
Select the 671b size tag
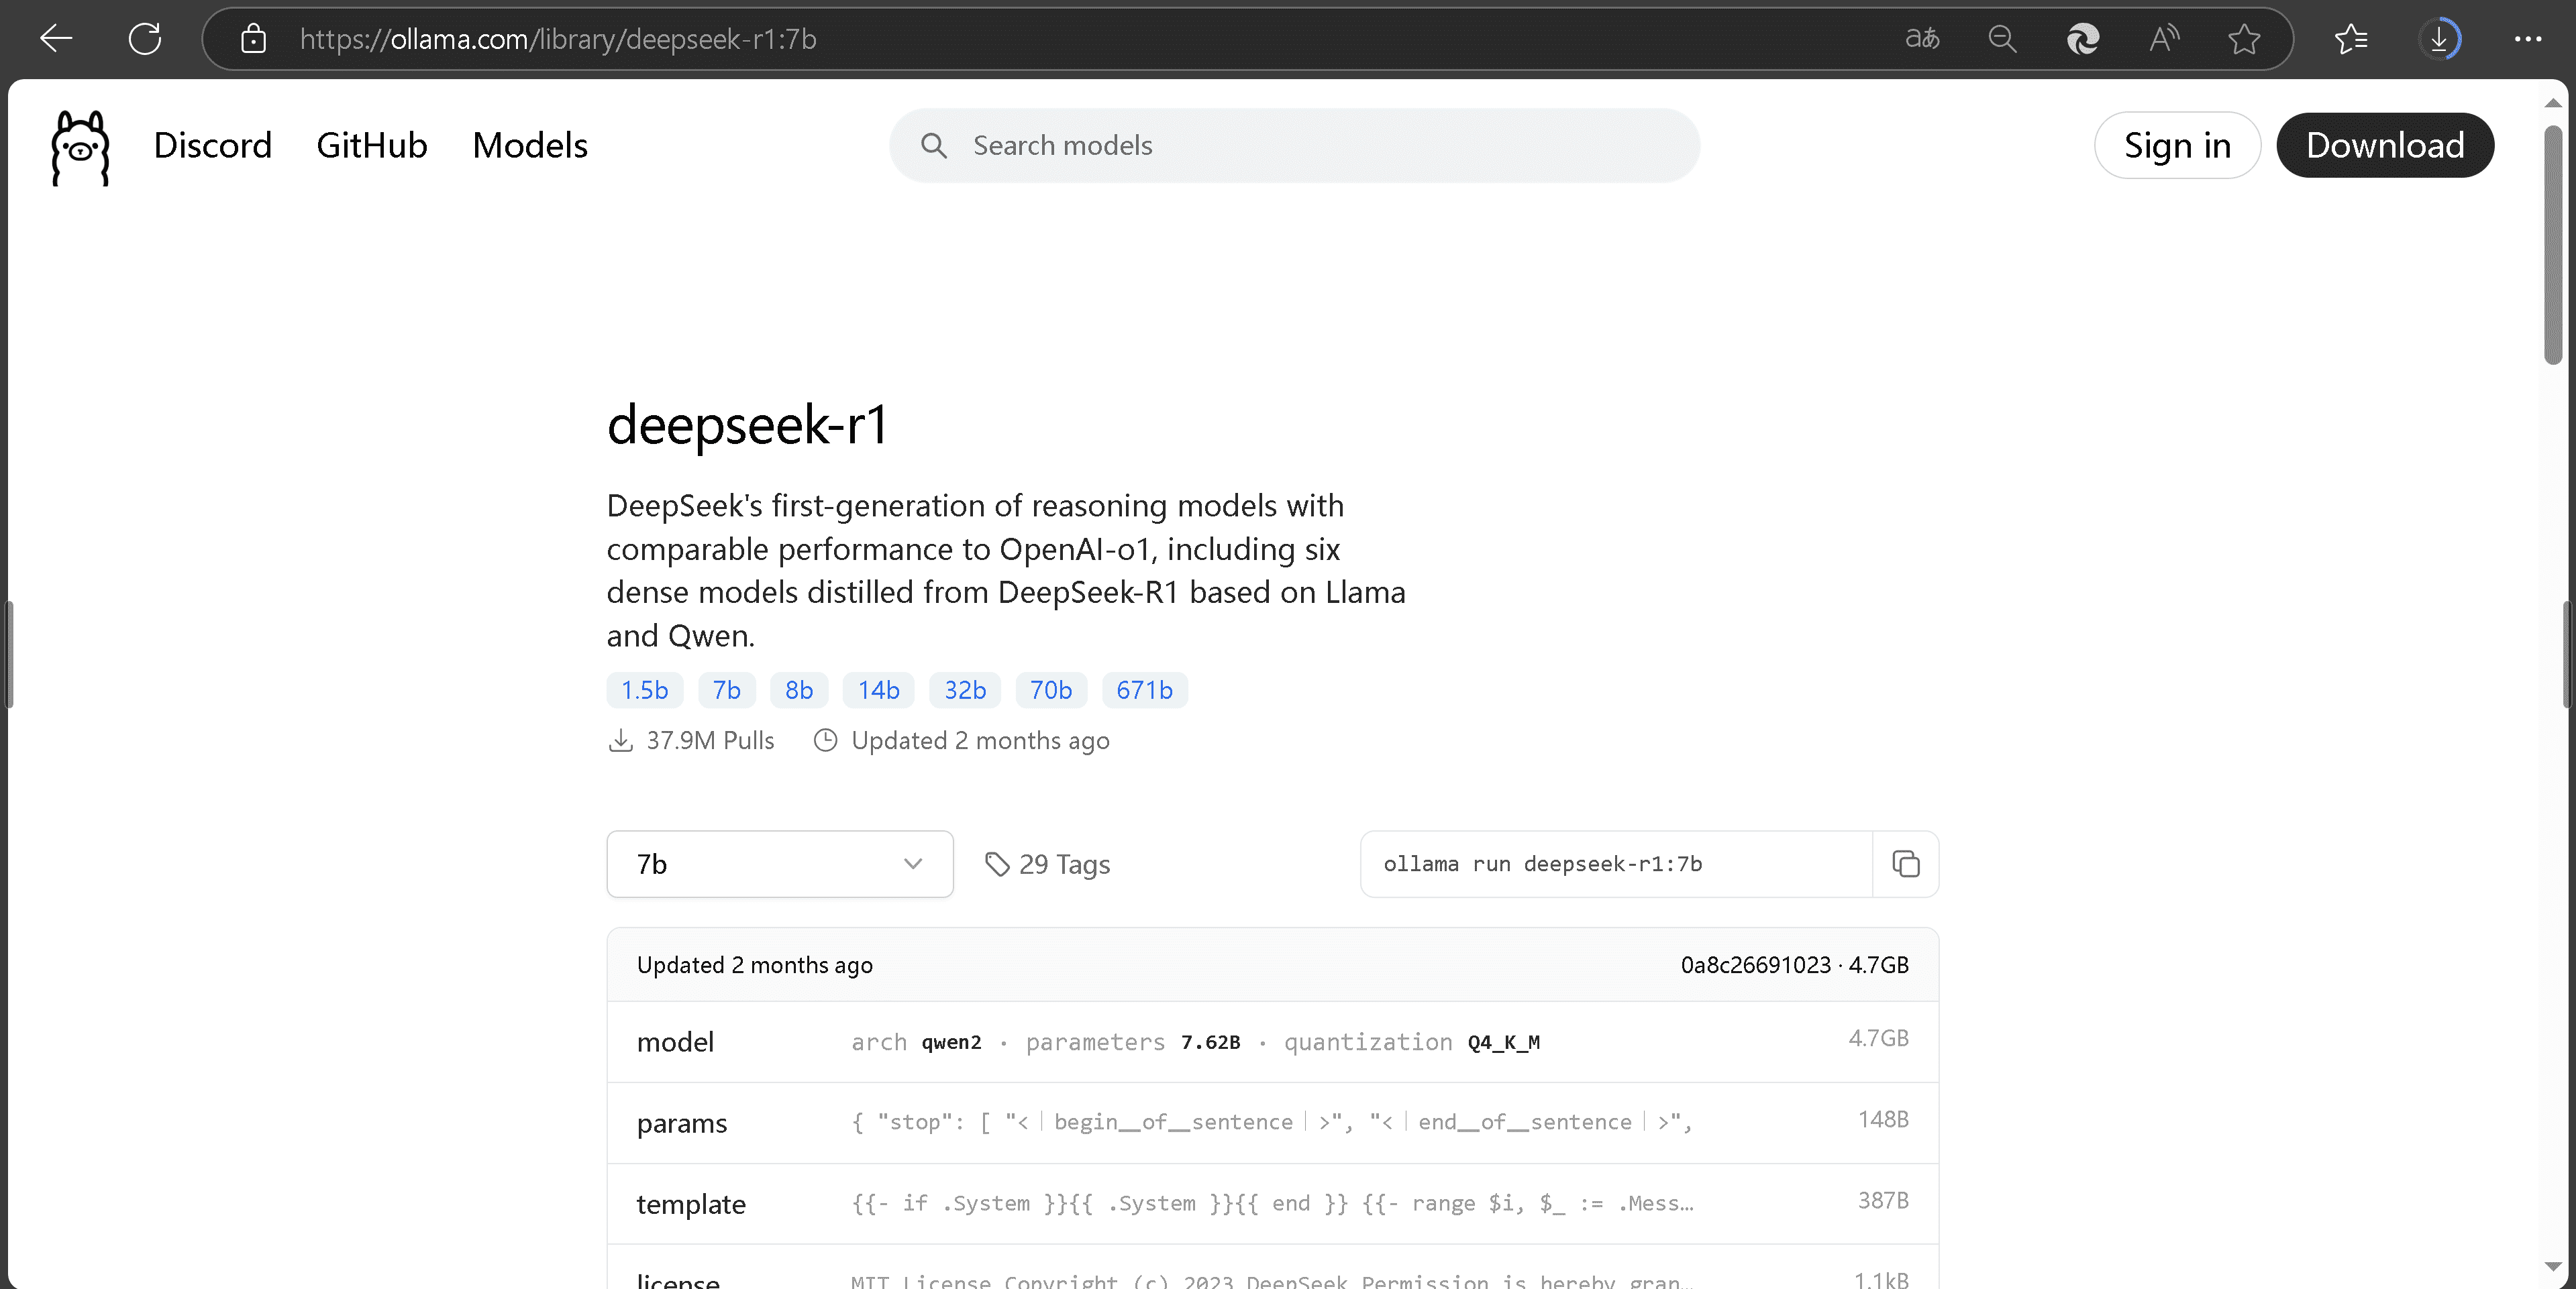1144,689
